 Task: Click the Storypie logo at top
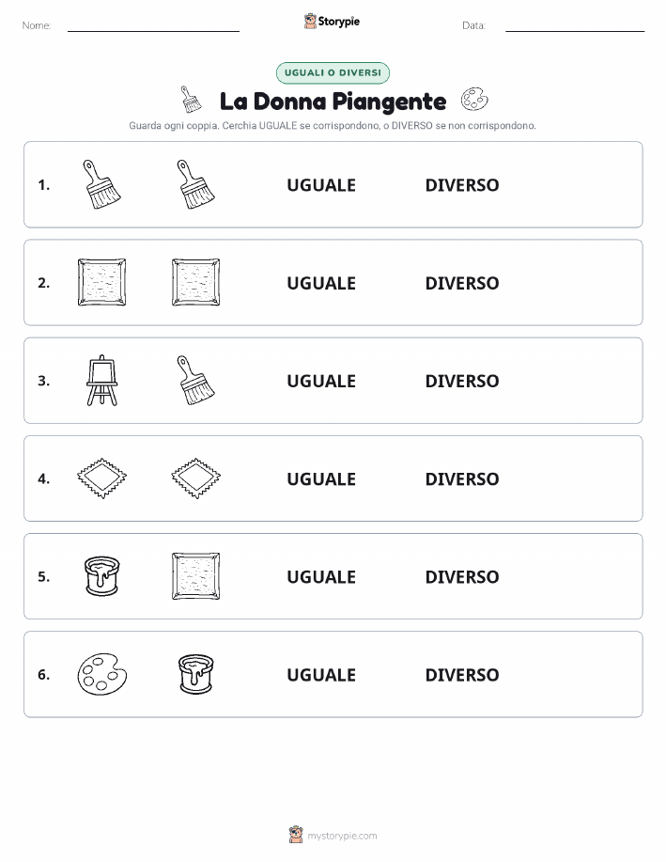pos(332,22)
